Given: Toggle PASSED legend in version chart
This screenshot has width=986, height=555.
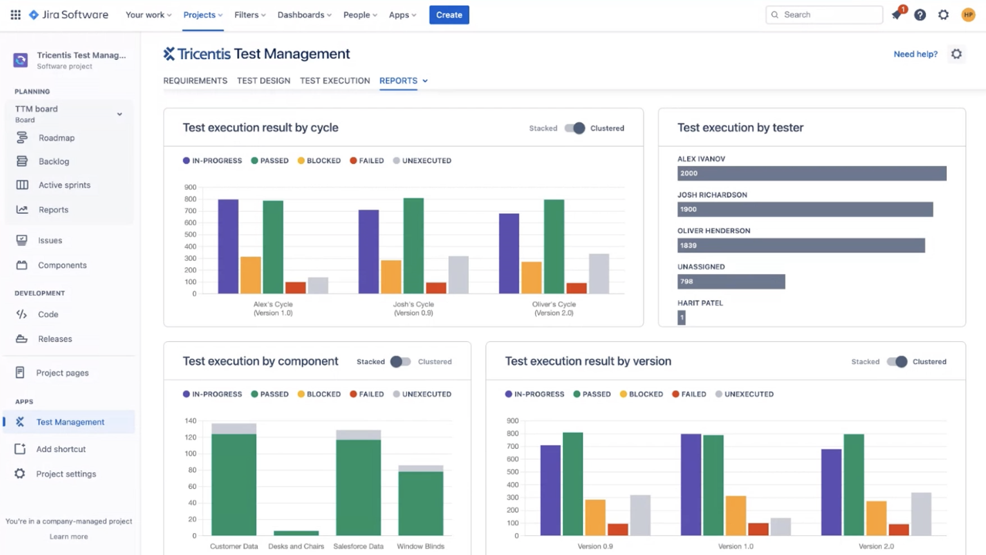Looking at the screenshot, I should (x=592, y=394).
